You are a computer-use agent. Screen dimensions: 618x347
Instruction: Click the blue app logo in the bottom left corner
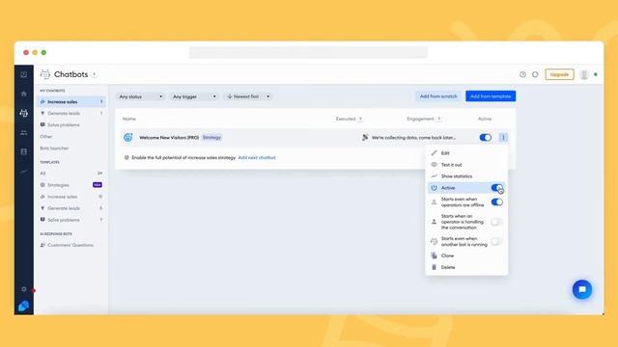[x=23, y=306]
